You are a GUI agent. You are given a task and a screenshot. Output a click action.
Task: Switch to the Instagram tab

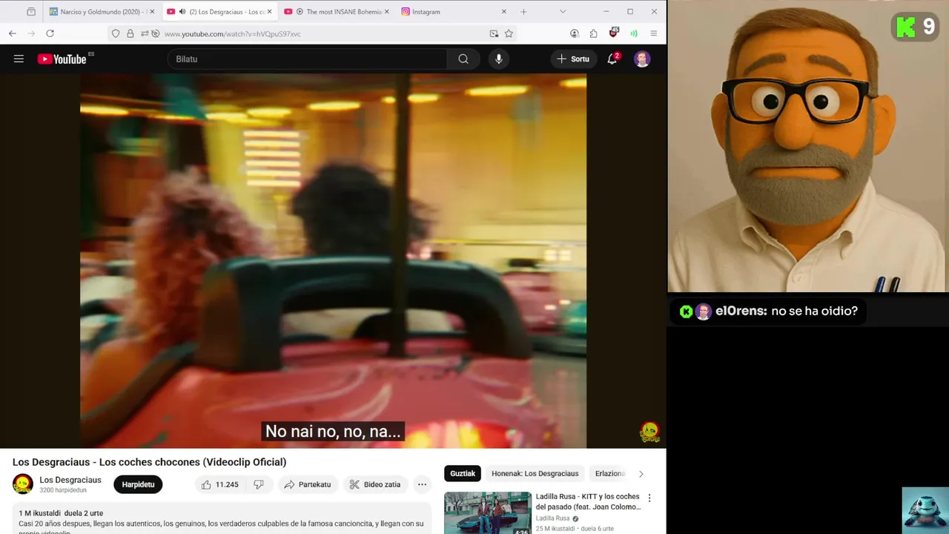pyautogui.click(x=454, y=12)
